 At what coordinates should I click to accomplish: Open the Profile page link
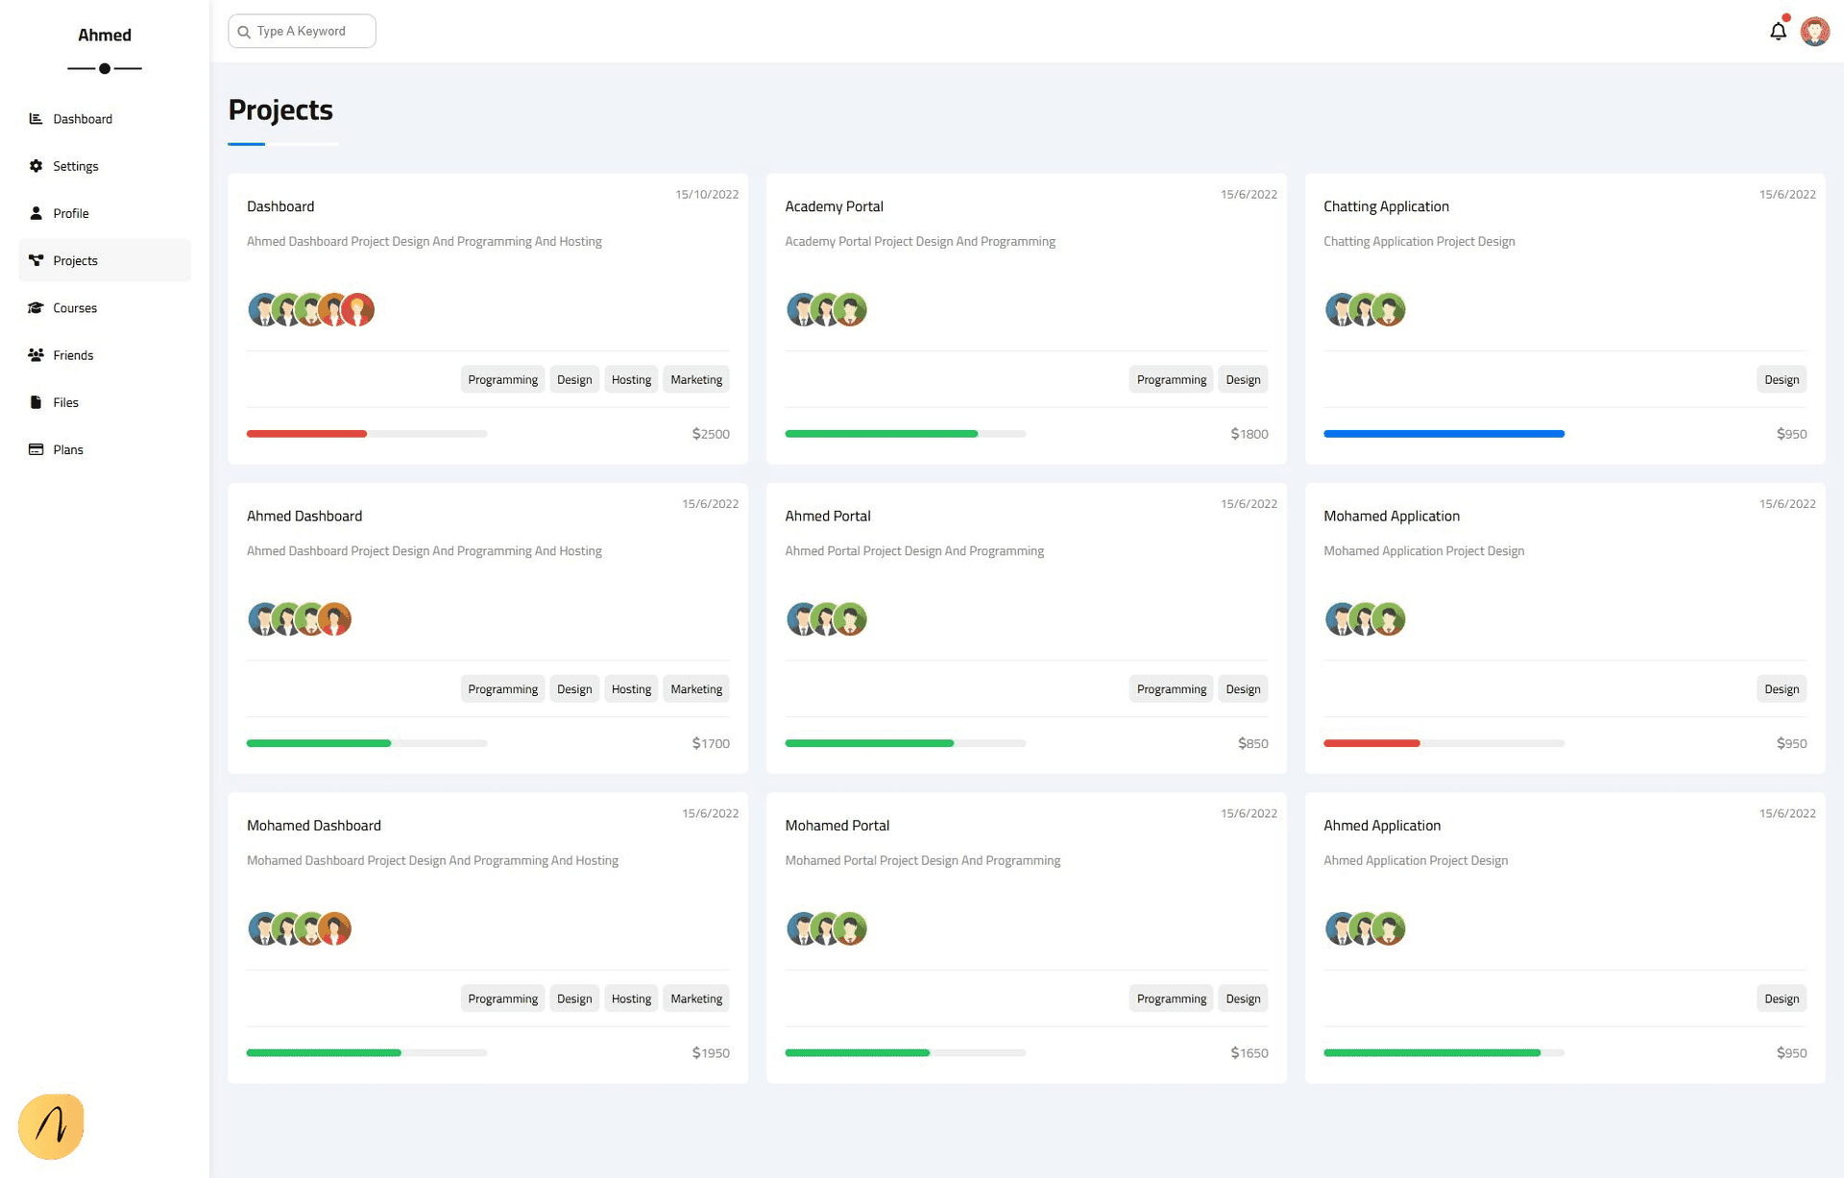[105, 212]
